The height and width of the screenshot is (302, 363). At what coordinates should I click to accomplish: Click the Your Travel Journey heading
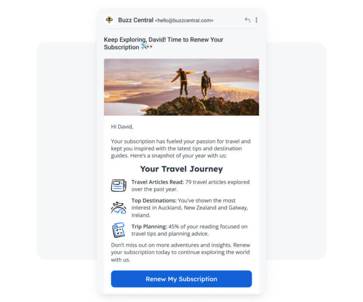(181, 169)
